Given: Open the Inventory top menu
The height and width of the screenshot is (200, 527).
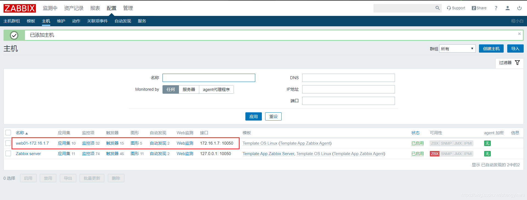Looking at the screenshot, I should pyautogui.click(x=74, y=8).
